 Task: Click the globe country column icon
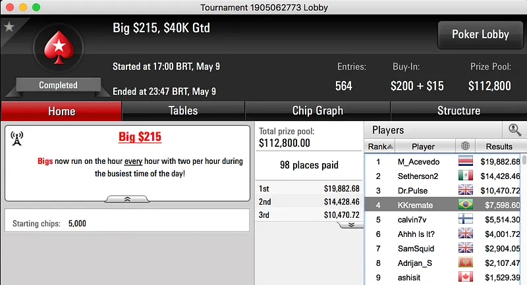pyautogui.click(x=466, y=146)
